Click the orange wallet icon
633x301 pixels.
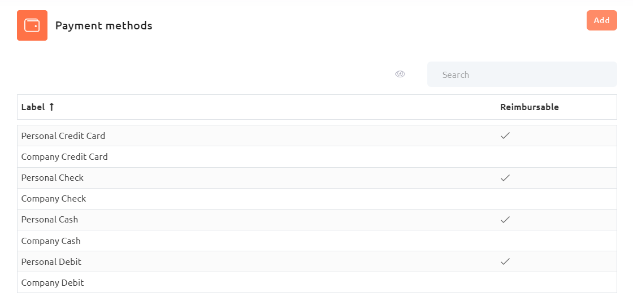coord(32,25)
